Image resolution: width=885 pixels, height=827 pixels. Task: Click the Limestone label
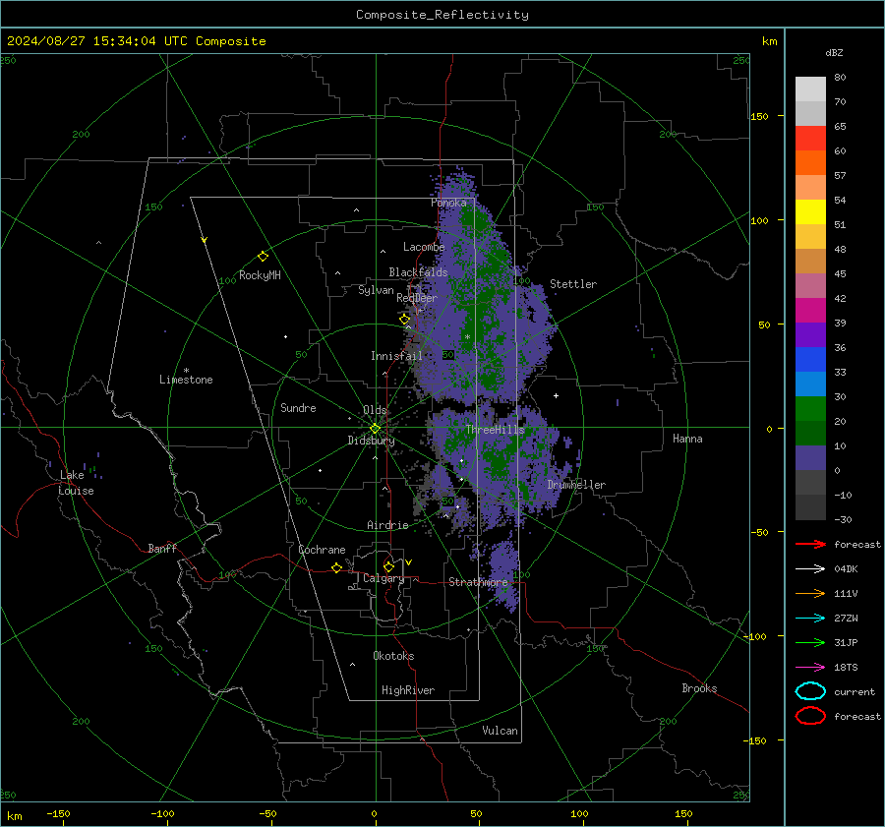point(186,380)
